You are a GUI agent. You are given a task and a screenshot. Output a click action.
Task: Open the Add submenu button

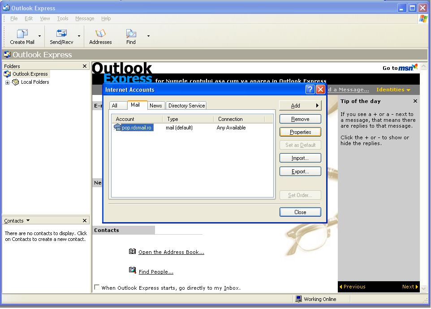[x=300, y=106]
